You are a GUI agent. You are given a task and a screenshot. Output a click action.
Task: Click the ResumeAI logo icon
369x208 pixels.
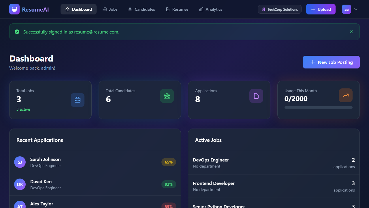point(14,9)
